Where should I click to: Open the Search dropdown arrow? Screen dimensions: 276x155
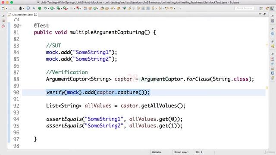[x=115, y=8]
